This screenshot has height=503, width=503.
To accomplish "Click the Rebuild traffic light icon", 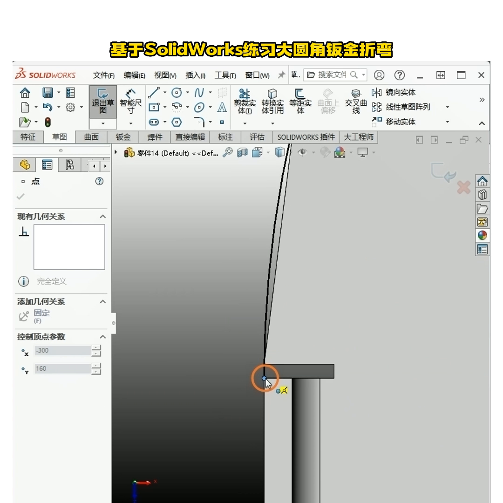I will [48, 122].
